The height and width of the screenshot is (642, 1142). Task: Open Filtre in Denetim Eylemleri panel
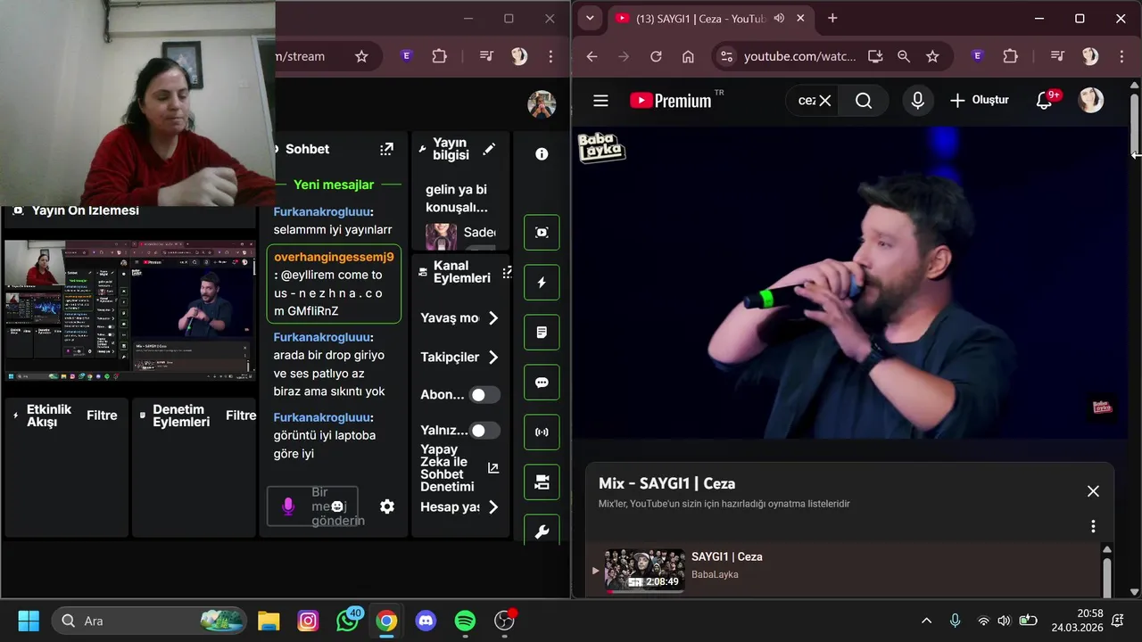tap(241, 416)
